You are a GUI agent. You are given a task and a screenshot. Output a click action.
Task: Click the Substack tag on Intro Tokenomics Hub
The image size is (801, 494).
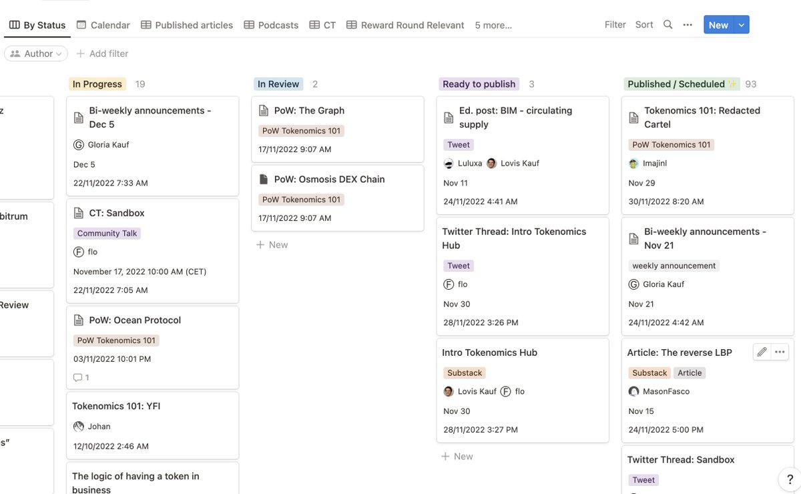tap(465, 373)
